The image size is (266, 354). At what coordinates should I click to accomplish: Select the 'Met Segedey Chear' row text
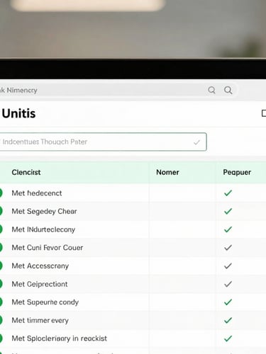(x=44, y=211)
